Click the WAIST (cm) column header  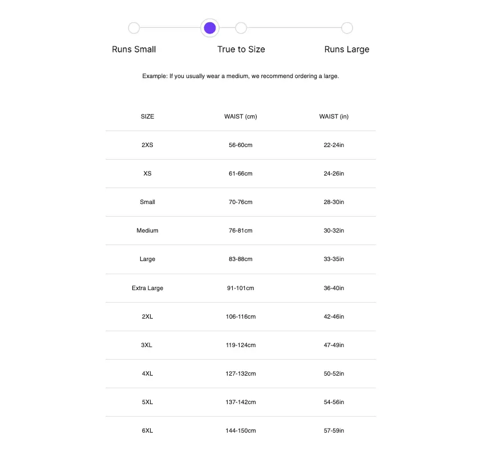241,116
